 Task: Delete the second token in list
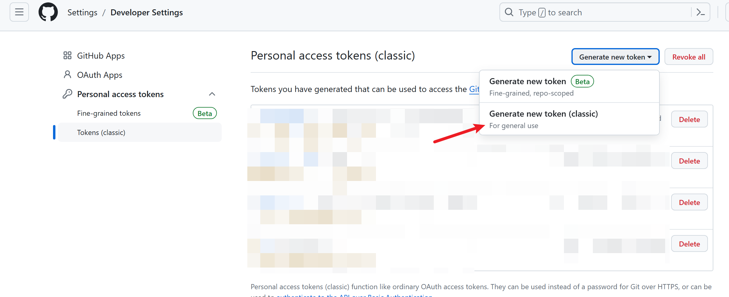[689, 161]
